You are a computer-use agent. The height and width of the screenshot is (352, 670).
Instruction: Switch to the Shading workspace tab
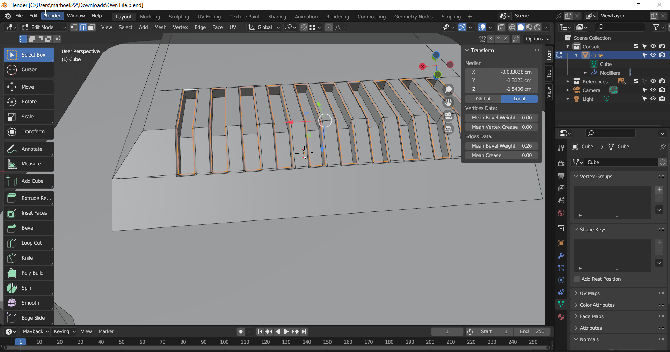tap(277, 17)
